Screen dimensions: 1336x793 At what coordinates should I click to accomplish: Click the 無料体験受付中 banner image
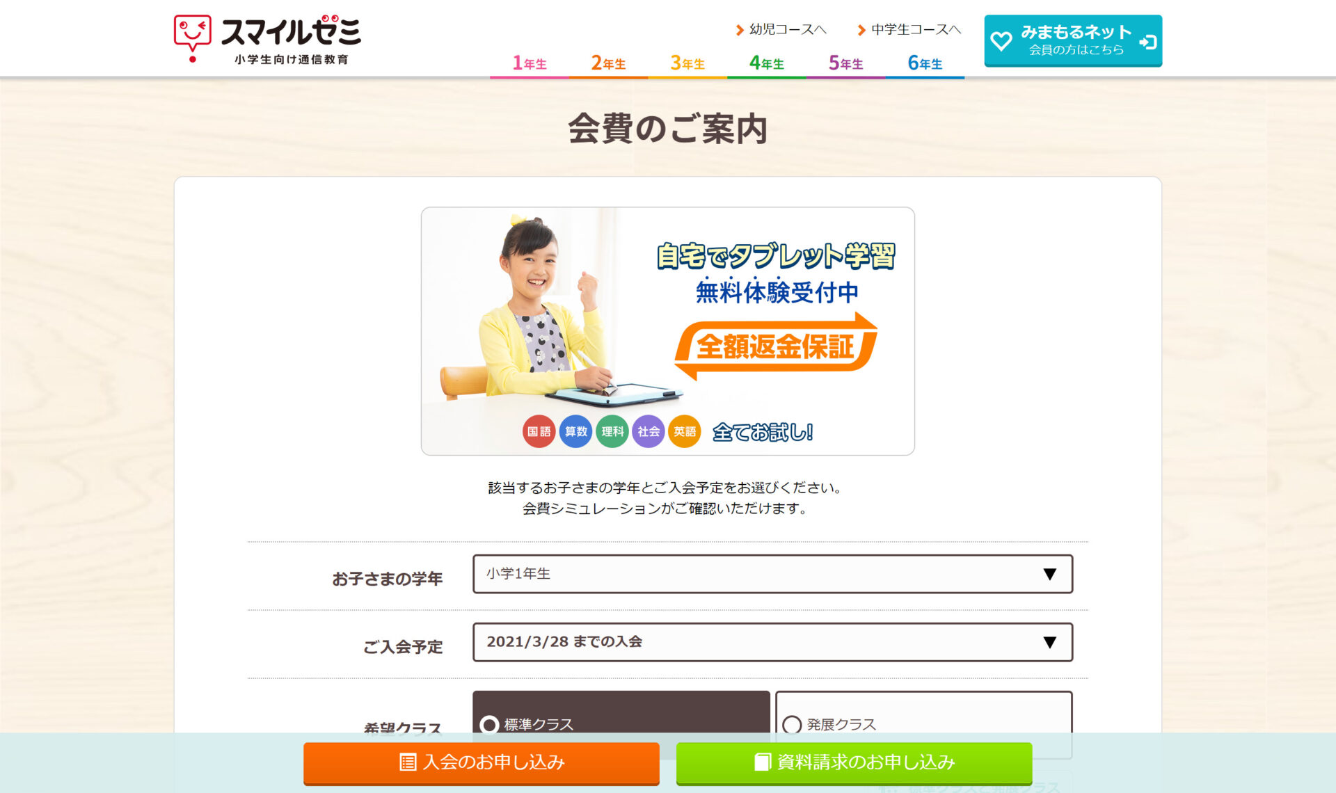click(668, 331)
